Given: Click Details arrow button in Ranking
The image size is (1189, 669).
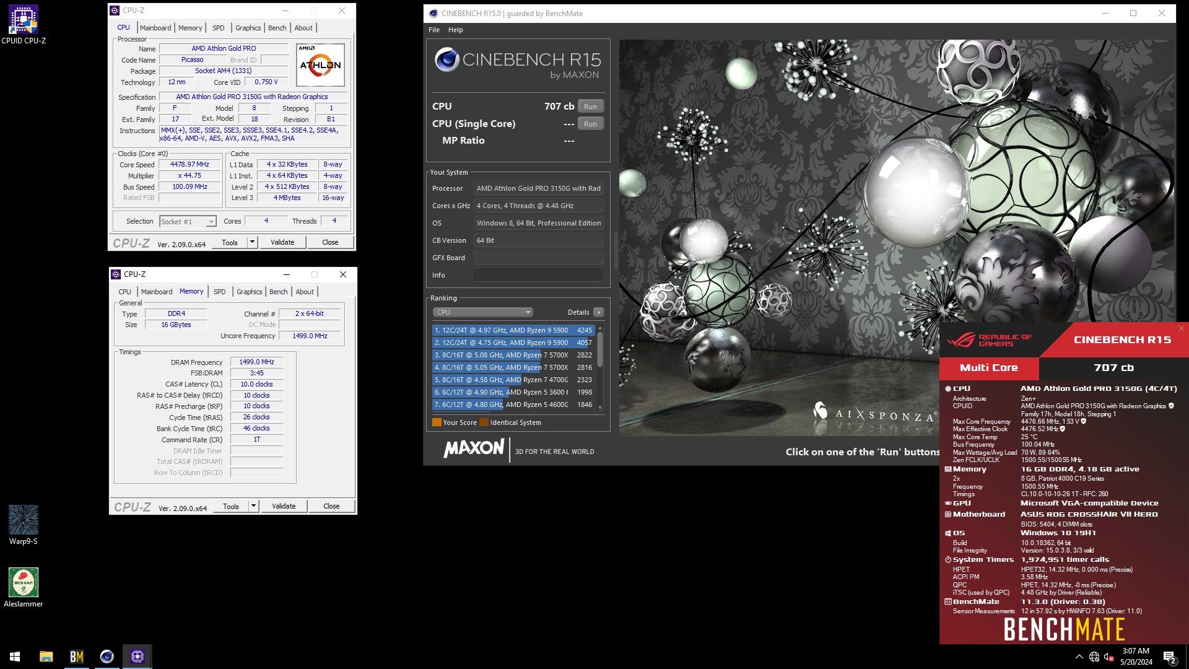Looking at the screenshot, I should click(598, 312).
